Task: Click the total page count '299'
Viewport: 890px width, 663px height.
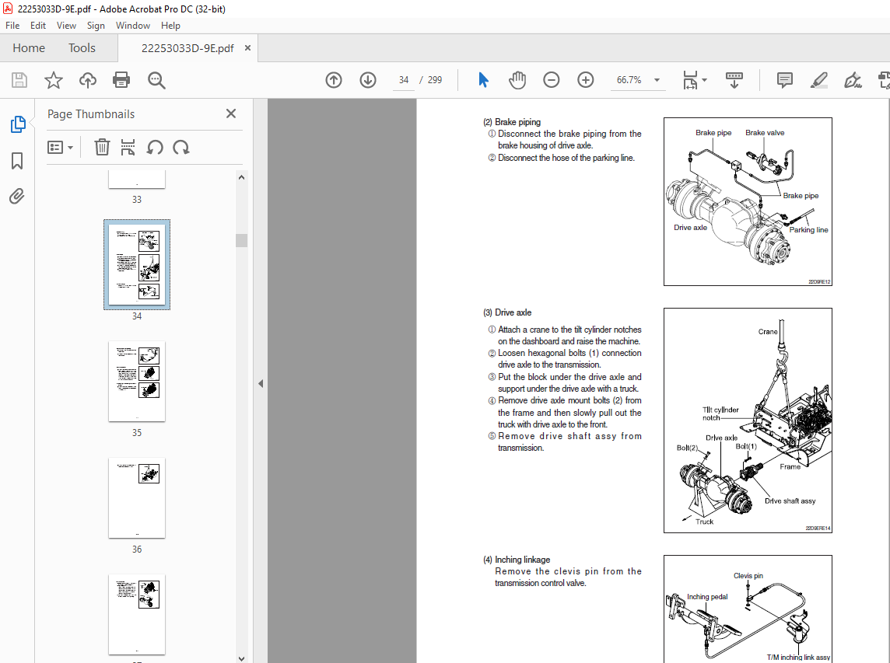Action: coord(435,80)
